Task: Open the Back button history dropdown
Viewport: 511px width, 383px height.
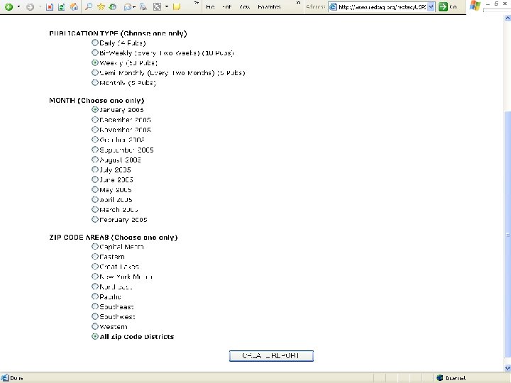Action: coord(18,6)
